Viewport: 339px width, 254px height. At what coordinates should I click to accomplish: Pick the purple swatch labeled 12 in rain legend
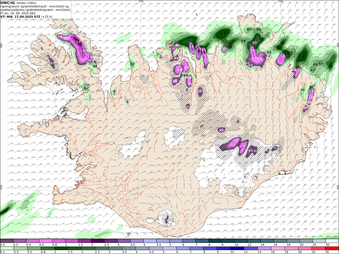251,248
